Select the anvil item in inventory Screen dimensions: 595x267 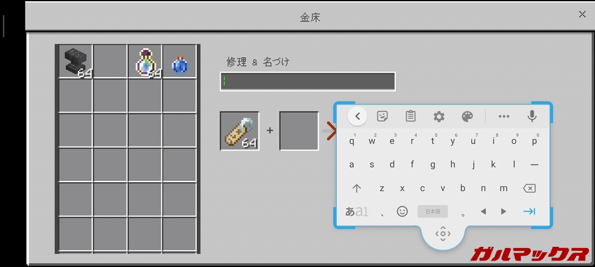click(x=76, y=61)
